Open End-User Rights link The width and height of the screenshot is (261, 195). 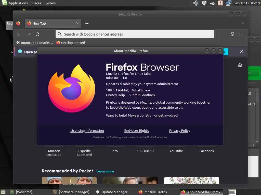tap(137, 131)
